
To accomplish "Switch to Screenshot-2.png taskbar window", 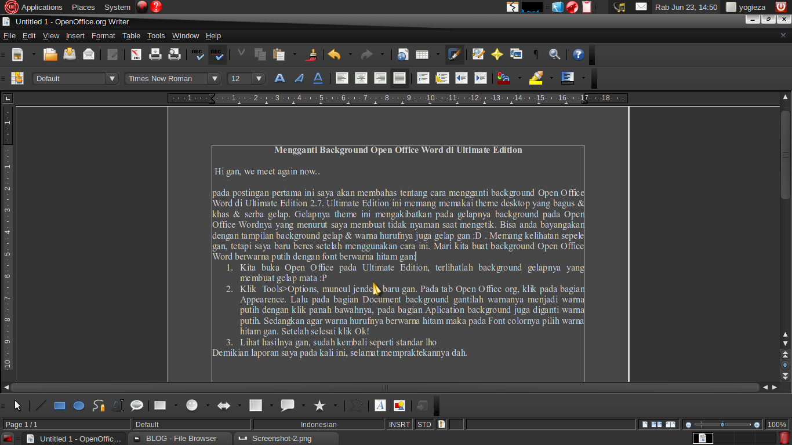I will coord(286,439).
